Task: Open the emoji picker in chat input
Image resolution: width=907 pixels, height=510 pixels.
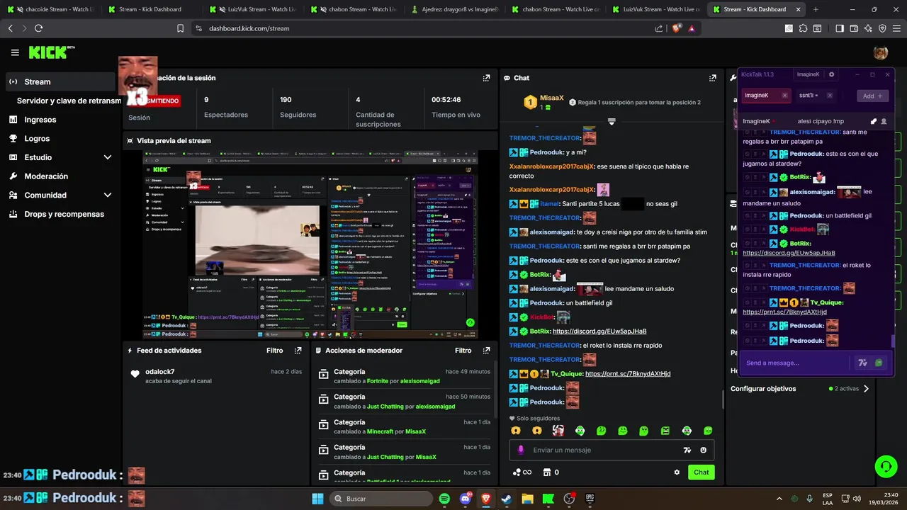Action: click(x=704, y=450)
